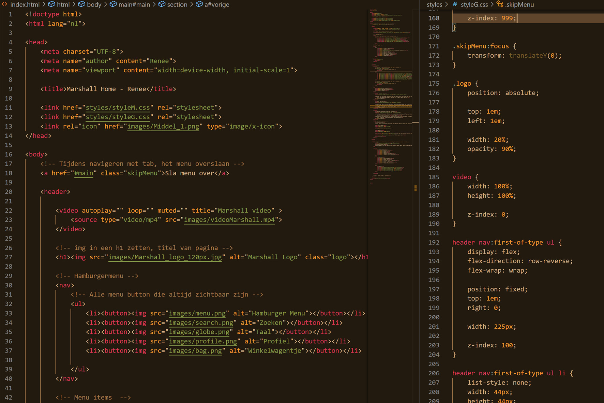The width and height of the screenshot is (604, 403).
Task: Click the hash icon beside styleG.css breadcrumb
Action: pos(455,4)
